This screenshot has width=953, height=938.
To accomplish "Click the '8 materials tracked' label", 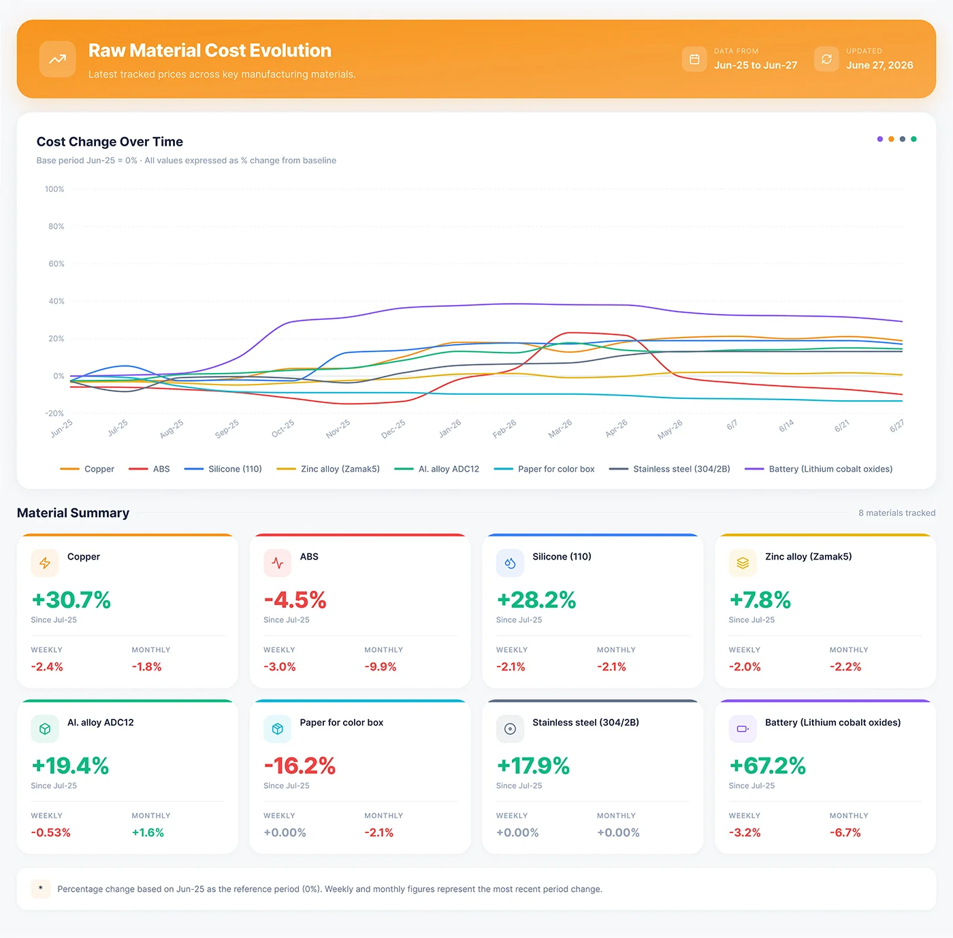I will tap(897, 513).
